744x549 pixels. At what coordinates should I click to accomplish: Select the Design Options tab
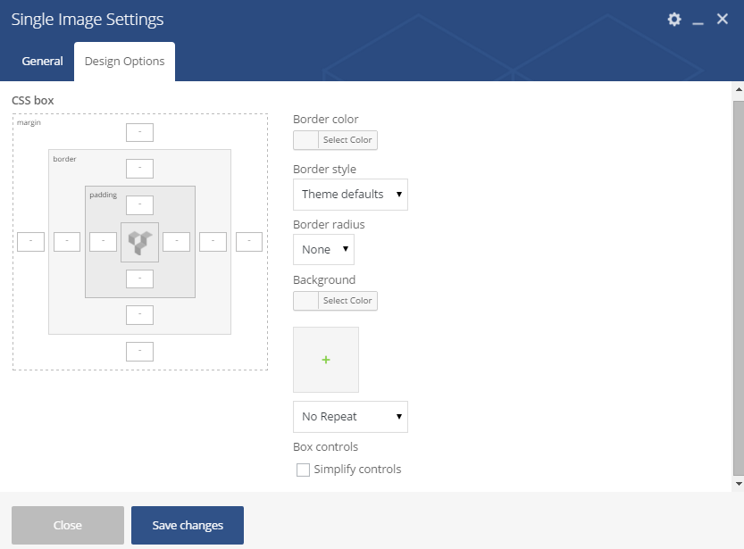pyautogui.click(x=125, y=62)
